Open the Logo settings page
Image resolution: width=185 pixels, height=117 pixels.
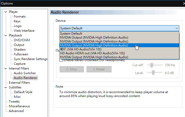(x=18, y=26)
